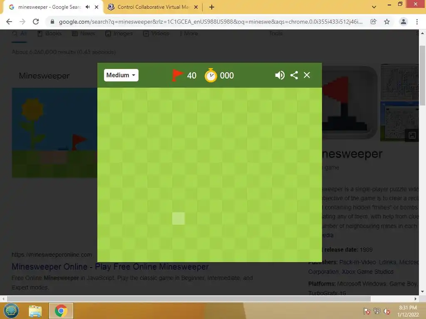
Task: Click About 6,260,000 results text
Action: click(64, 52)
